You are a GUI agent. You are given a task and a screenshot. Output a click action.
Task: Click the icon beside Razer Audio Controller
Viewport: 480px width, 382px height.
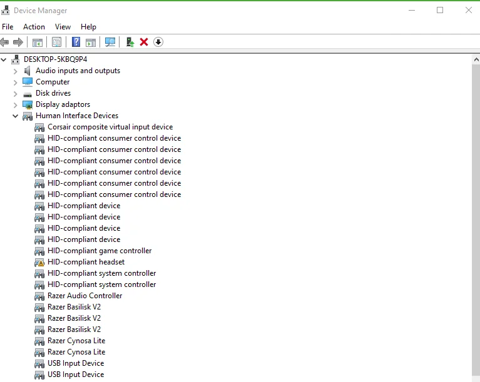39,296
